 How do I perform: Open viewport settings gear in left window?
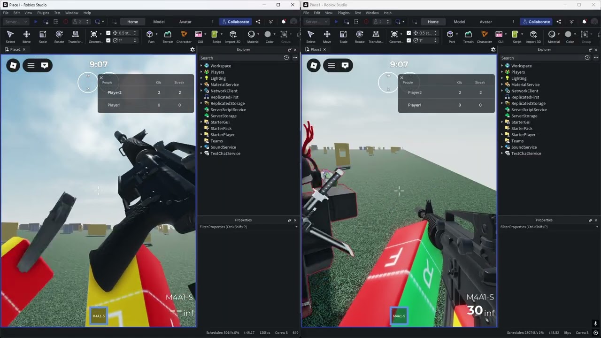point(193,49)
